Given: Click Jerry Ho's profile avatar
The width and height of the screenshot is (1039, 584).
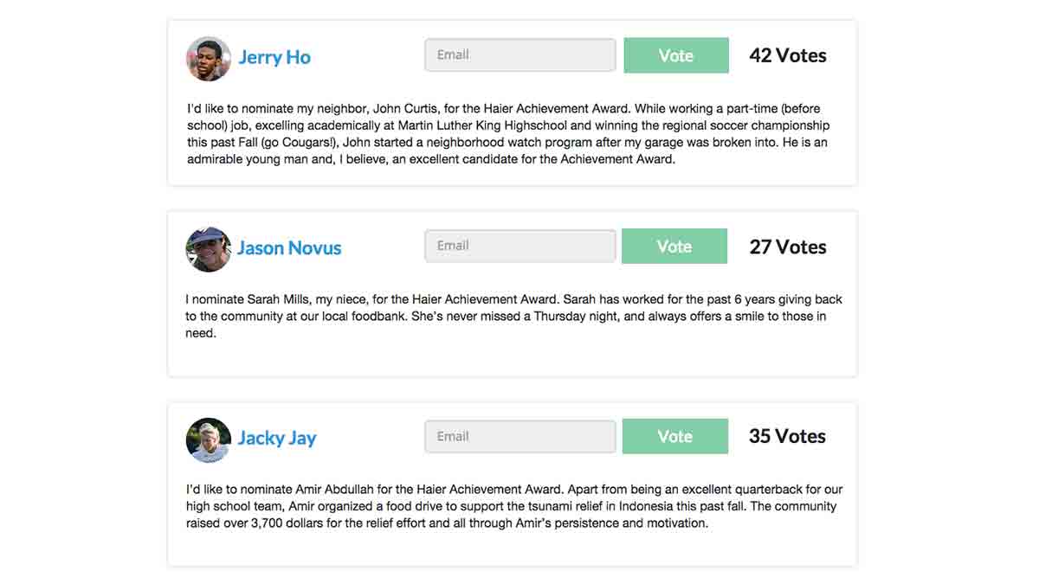Looking at the screenshot, I should point(209,59).
